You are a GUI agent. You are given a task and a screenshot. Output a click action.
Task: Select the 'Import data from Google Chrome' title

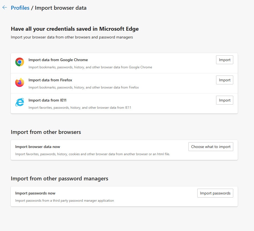click(58, 60)
